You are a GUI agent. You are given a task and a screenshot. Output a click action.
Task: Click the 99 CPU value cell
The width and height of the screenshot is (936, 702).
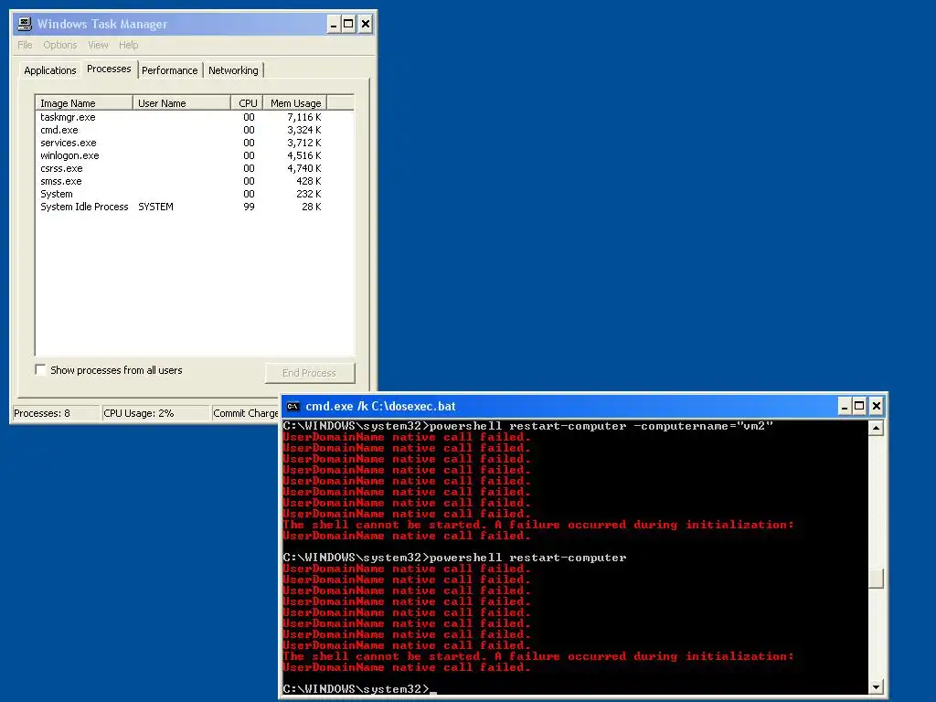click(x=249, y=207)
